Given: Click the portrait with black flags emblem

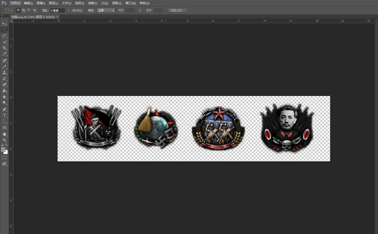Looking at the screenshot, I should tap(287, 127).
